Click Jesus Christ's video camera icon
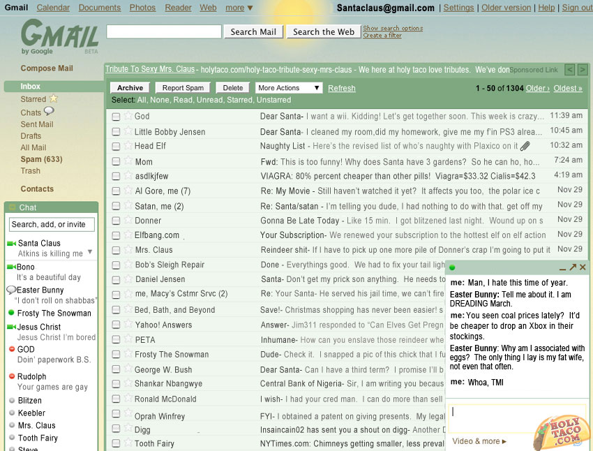 tap(11, 327)
